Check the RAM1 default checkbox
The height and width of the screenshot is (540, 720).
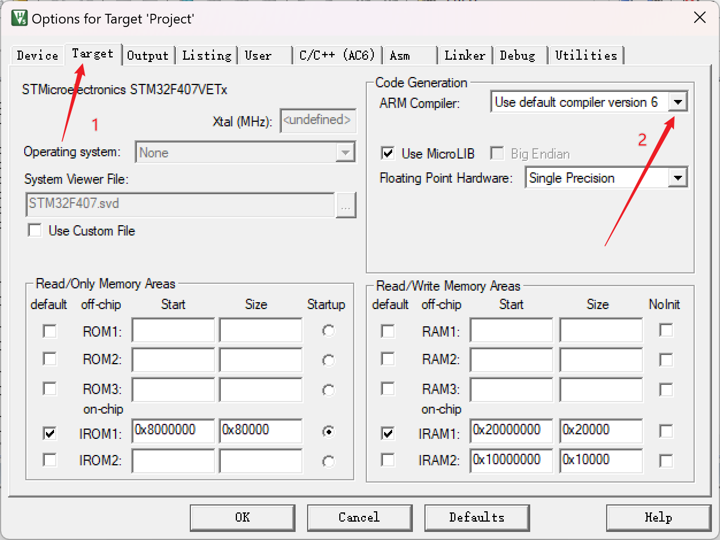click(x=388, y=331)
